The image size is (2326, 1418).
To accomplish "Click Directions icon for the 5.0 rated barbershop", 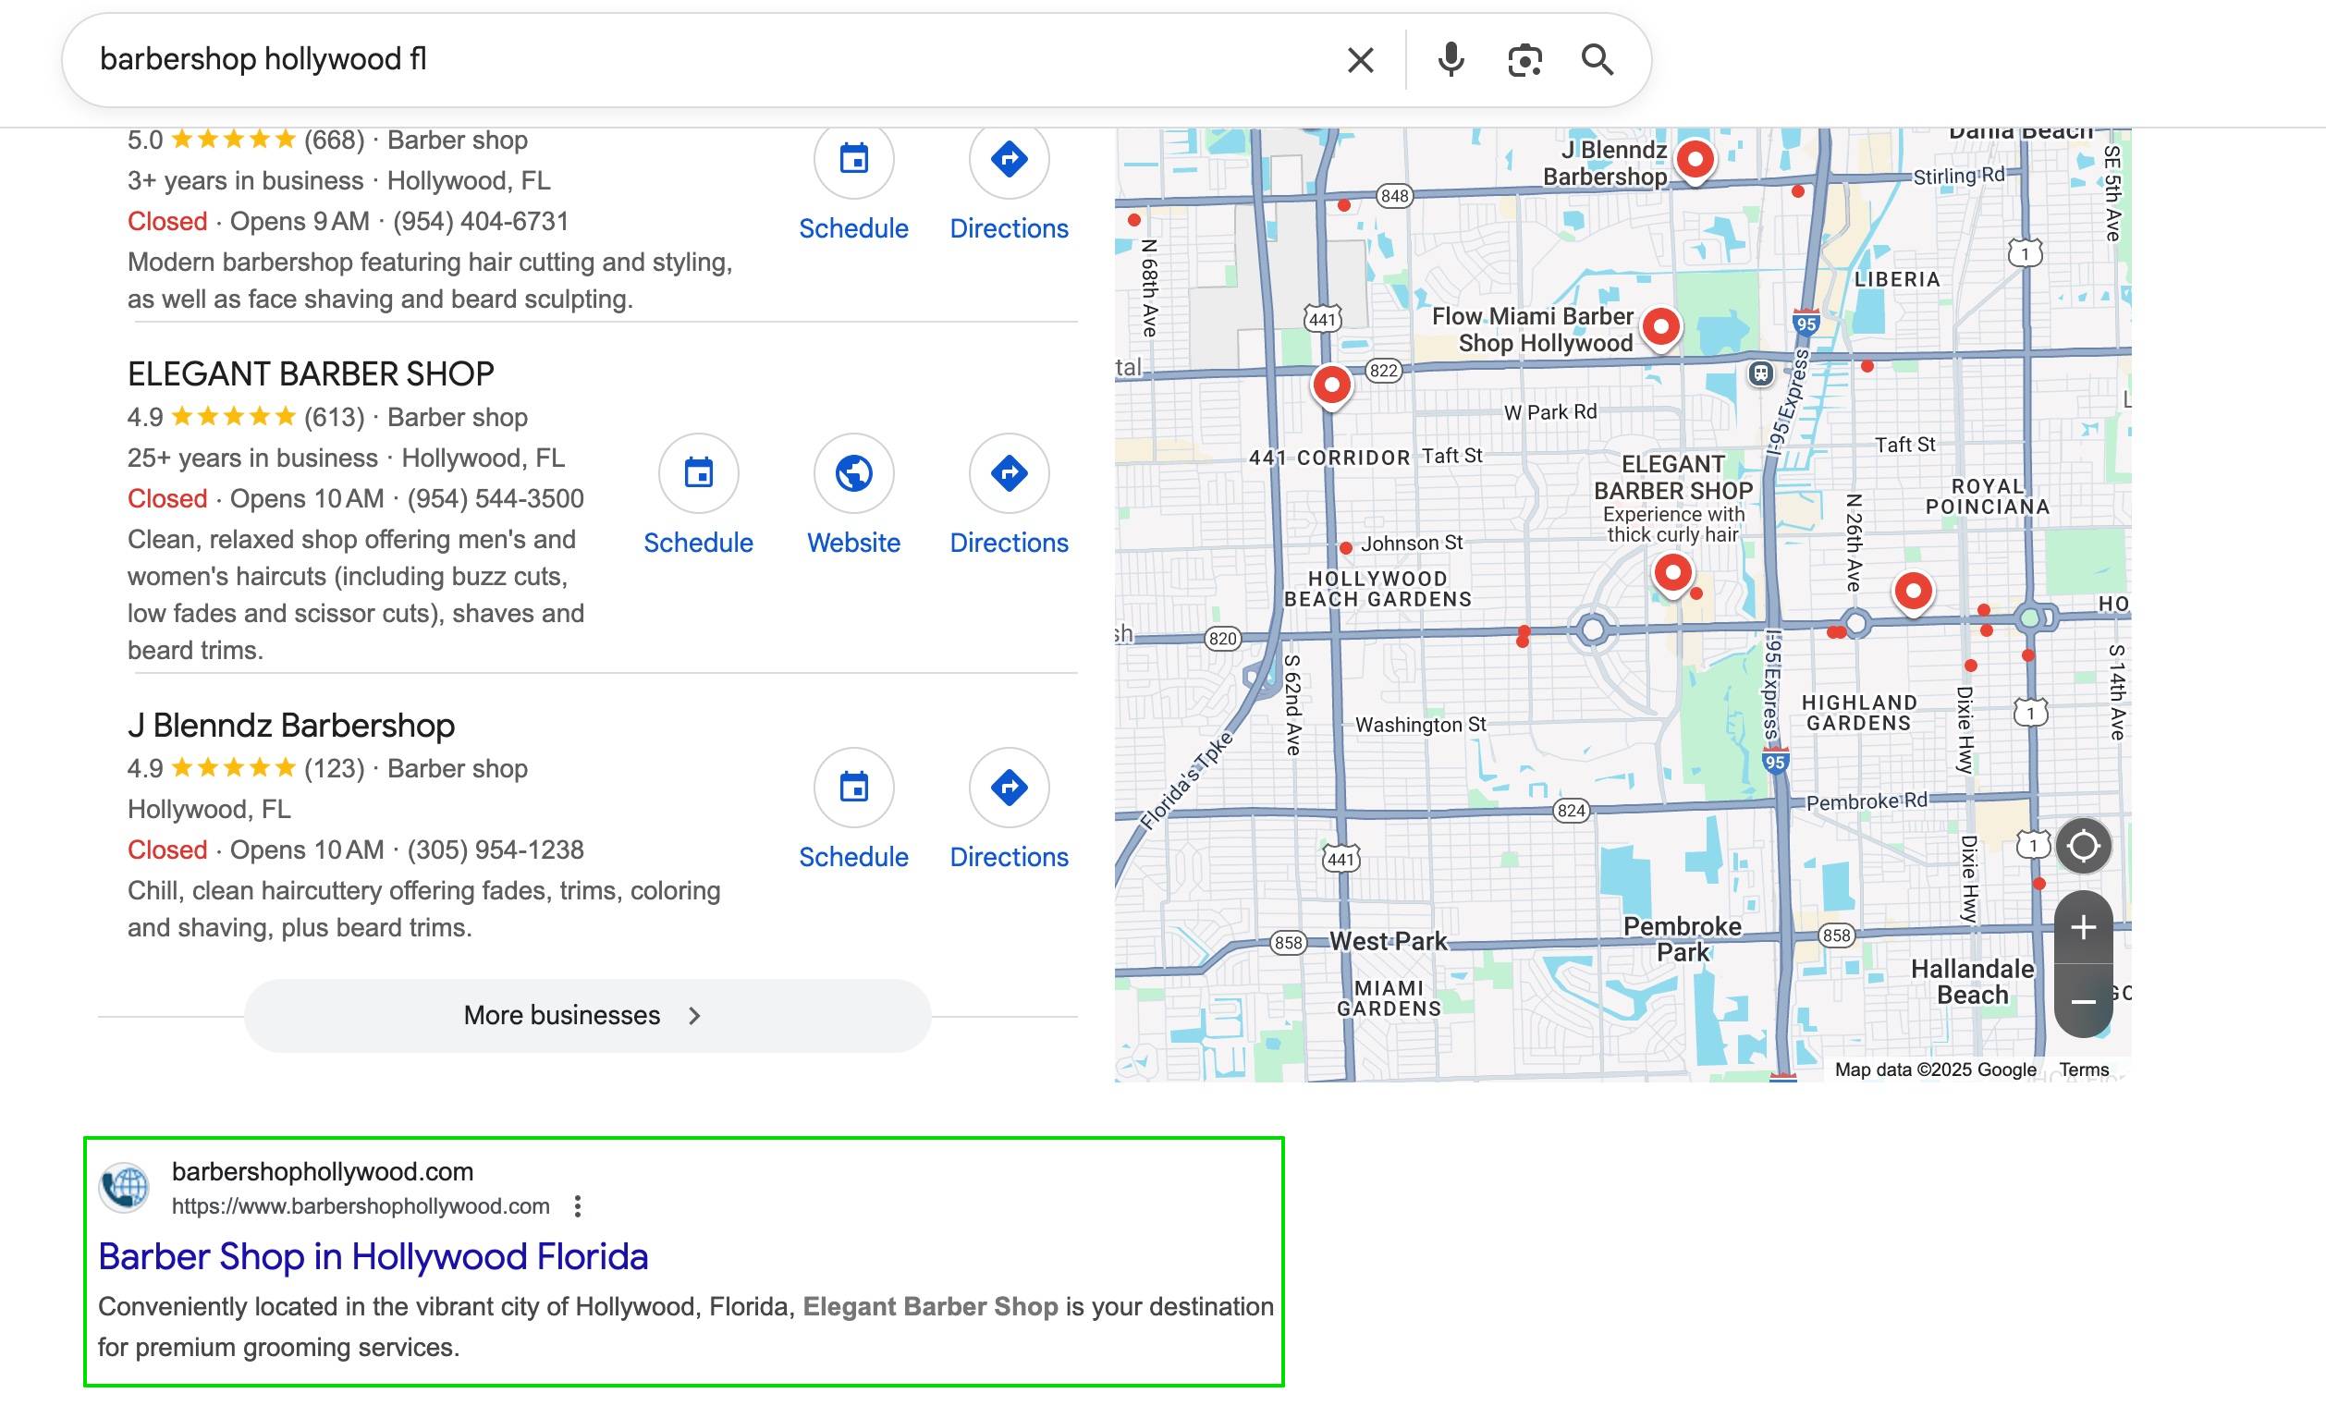I will point(1010,159).
